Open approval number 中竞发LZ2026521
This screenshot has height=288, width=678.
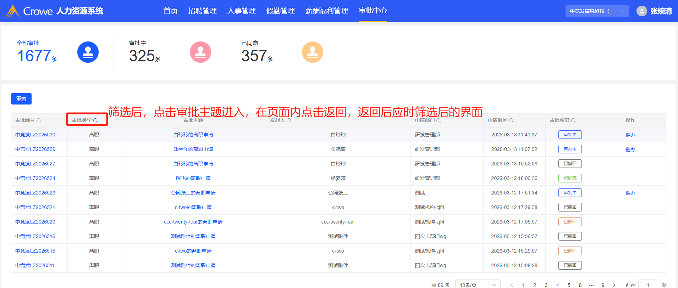click(35, 207)
